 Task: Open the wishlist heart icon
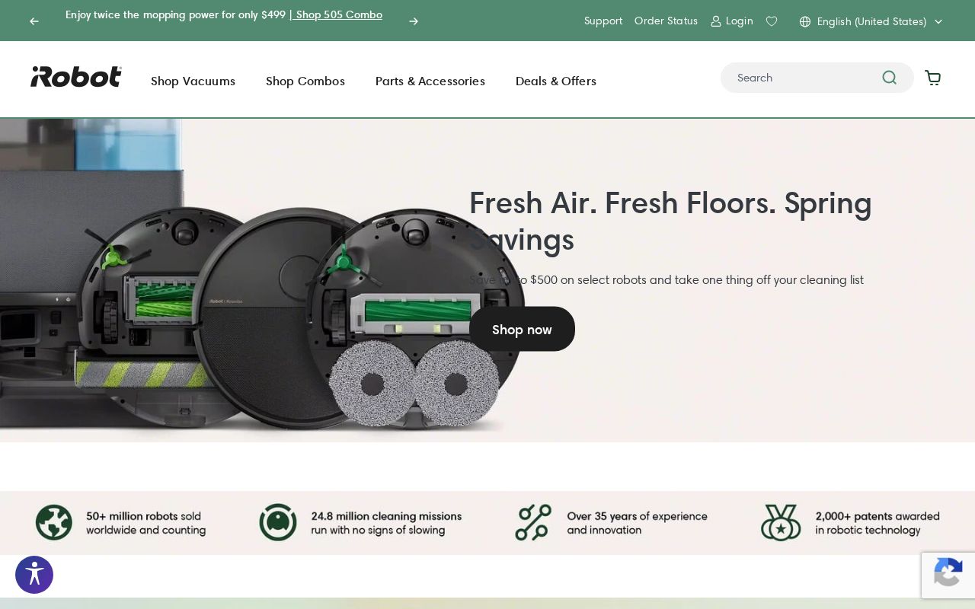772,21
